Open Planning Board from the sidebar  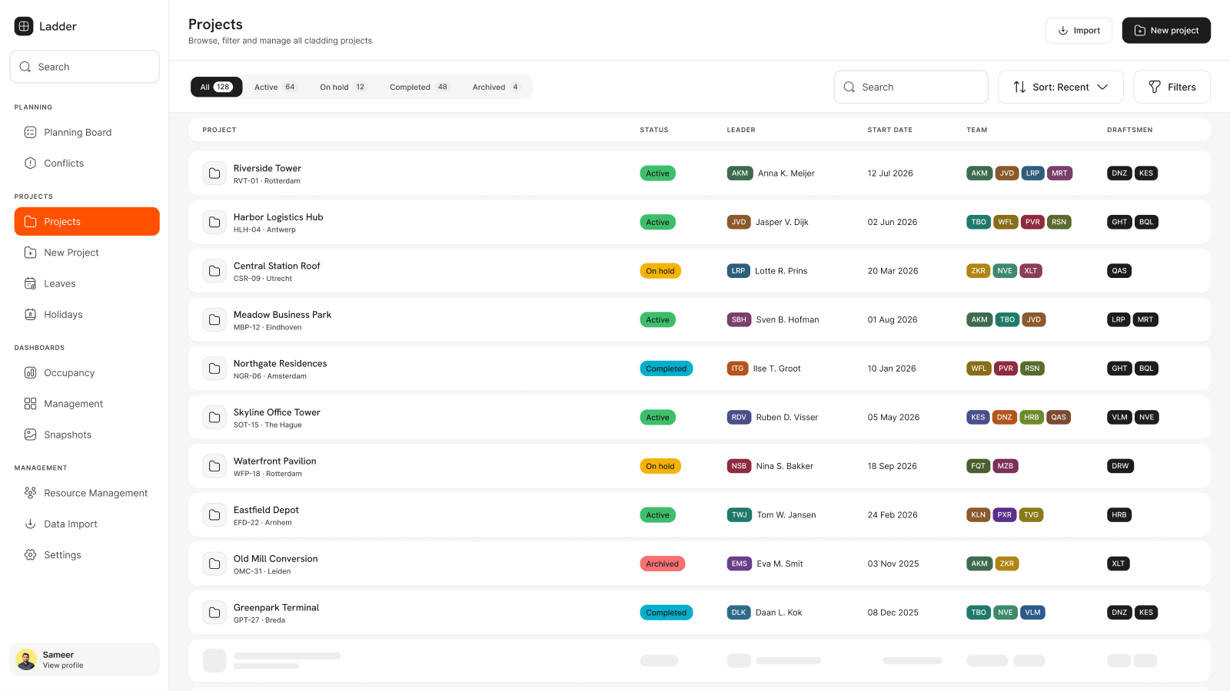[x=87, y=132]
